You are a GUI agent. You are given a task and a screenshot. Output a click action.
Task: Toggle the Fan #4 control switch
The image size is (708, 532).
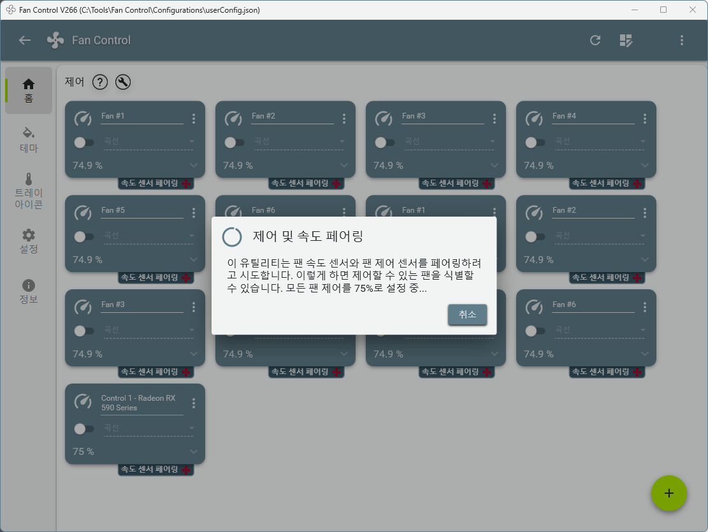(535, 143)
